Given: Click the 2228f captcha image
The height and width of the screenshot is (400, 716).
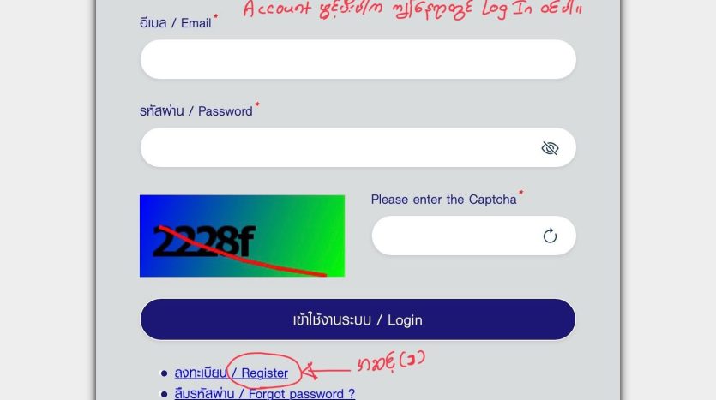Looking at the screenshot, I should (242, 236).
